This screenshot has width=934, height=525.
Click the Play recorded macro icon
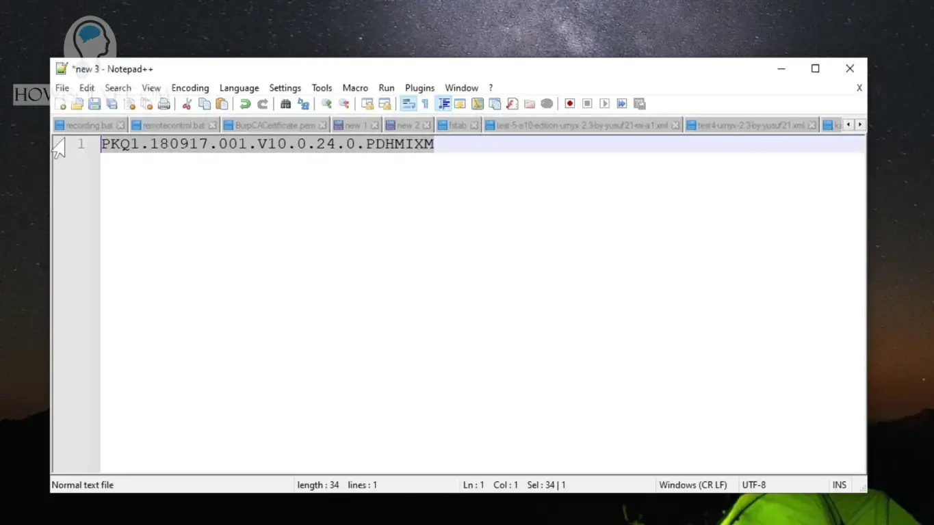tap(604, 104)
